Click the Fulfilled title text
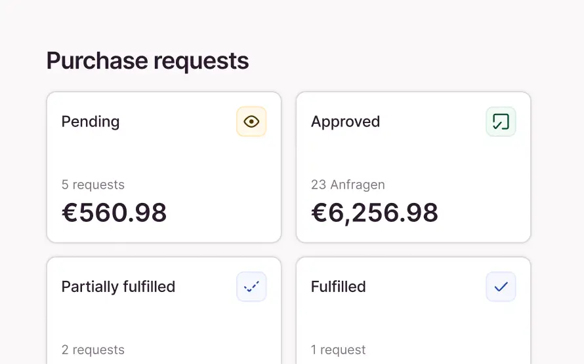 338,287
